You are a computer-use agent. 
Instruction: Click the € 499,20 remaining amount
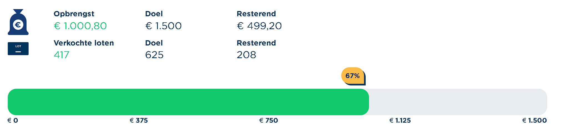coord(259,26)
